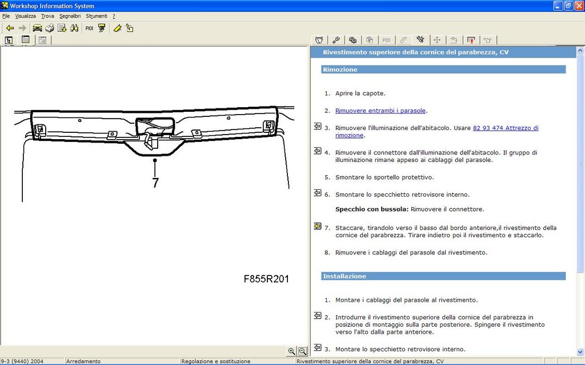
Task: Click the yellow back arrow toolbar button
Action: pyautogui.click(x=10, y=28)
